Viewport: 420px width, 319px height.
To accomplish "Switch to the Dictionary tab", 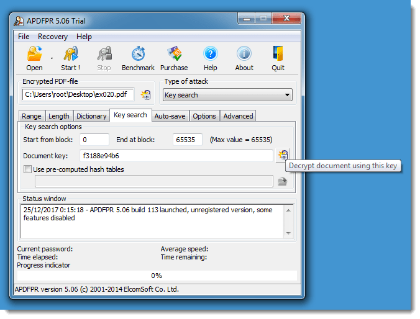I will pyautogui.click(x=91, y=116).
